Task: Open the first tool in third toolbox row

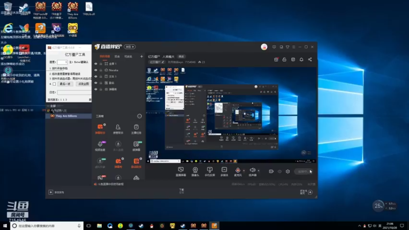Action: [x=100, y=163]
